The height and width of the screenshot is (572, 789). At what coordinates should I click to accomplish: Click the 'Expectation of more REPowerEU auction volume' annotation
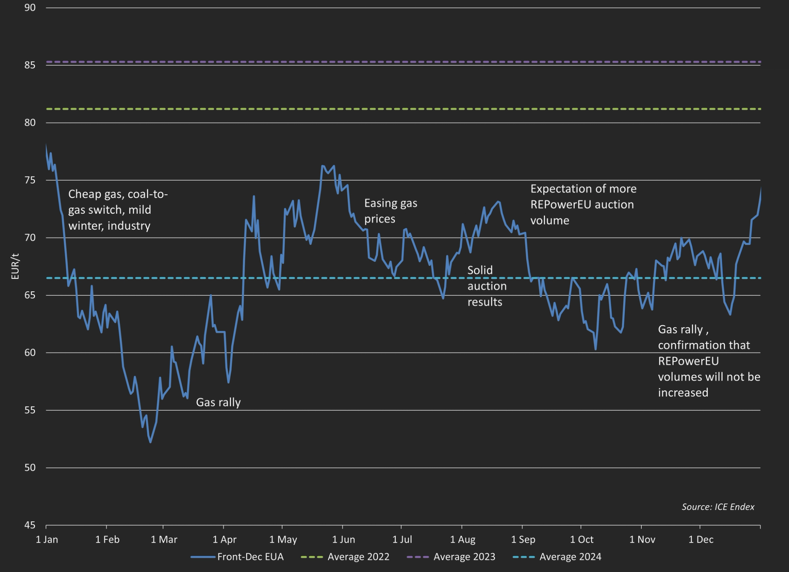tap(583, 204)
